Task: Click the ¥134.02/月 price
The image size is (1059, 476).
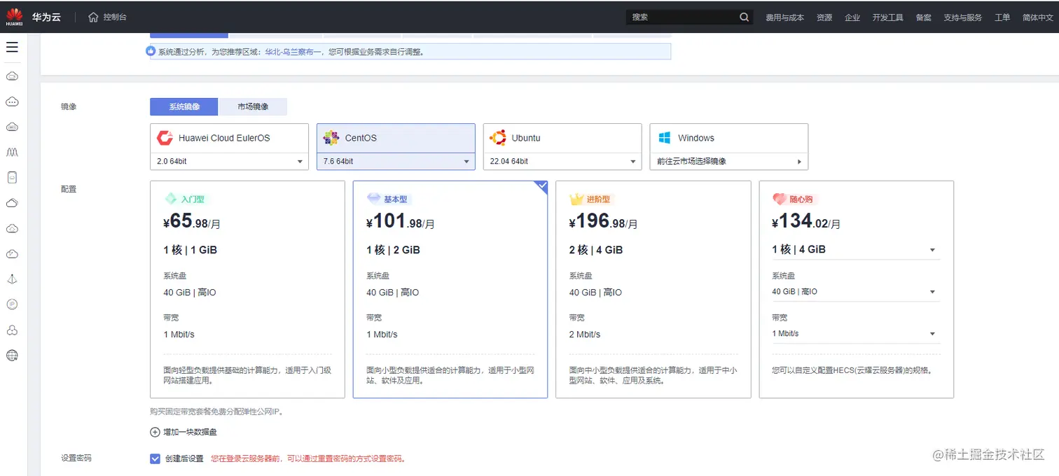Action: (806, 222)
